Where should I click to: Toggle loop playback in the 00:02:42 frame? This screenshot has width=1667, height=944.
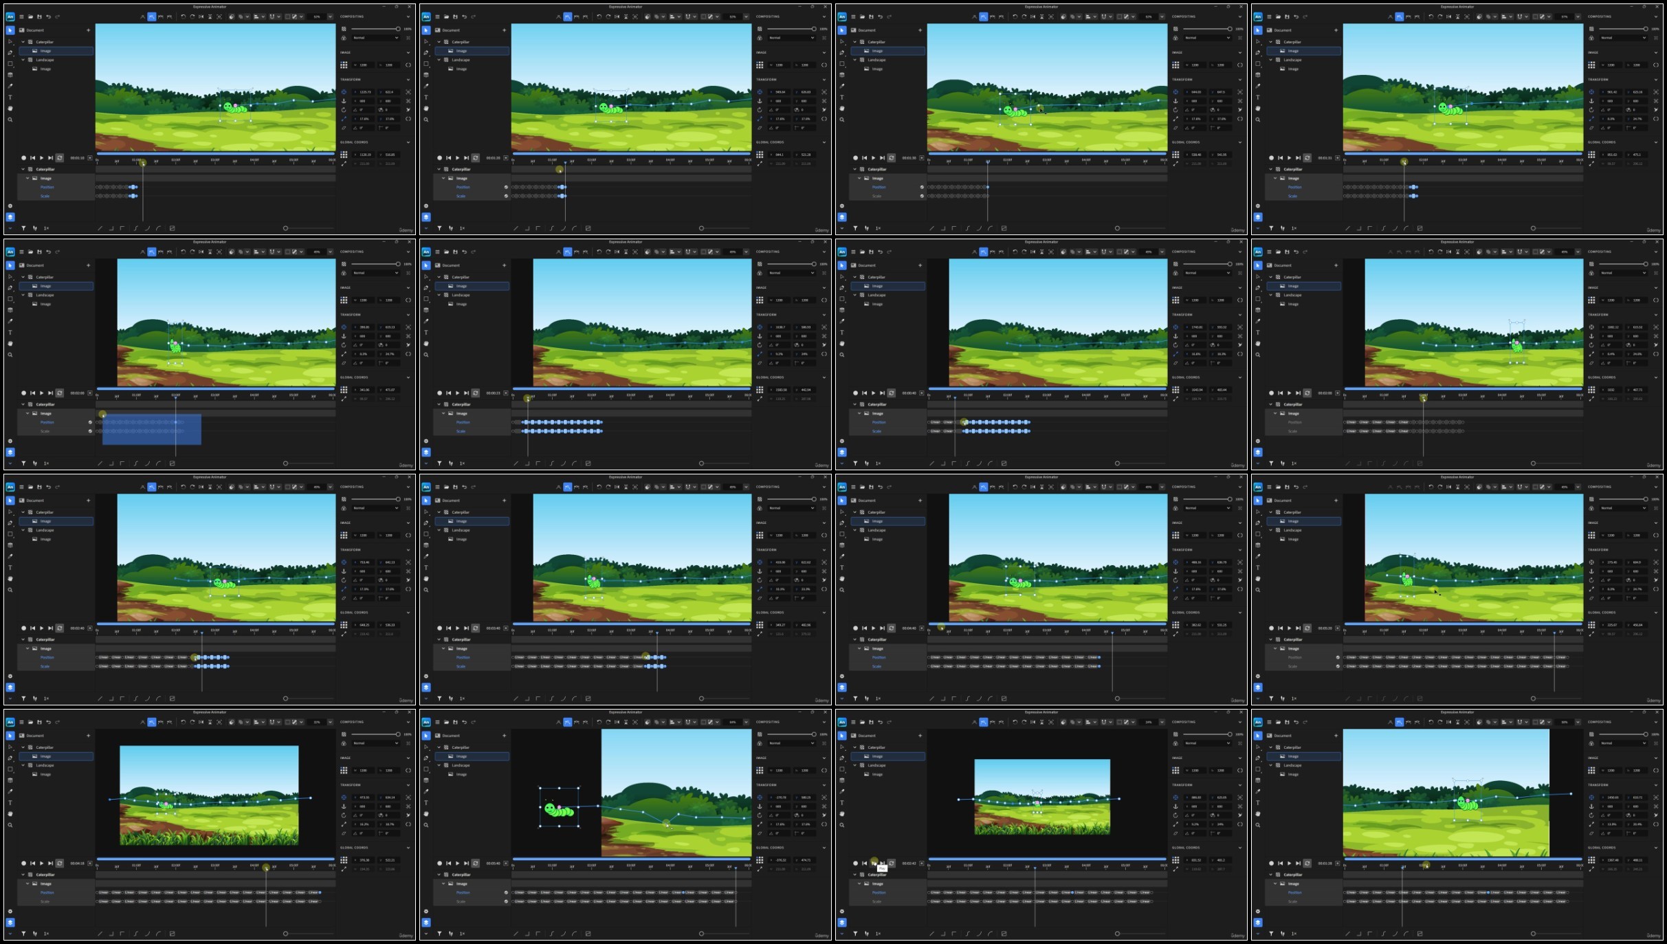(x=892, y=864)
